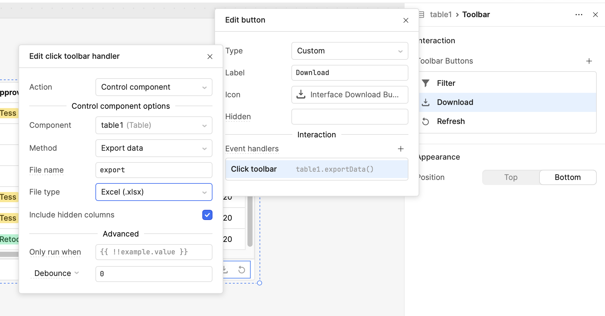Click the download icon in table toolbar
The height and width of the screenshot is (316, 605).
pyautogui.click(x=225, y=270)
